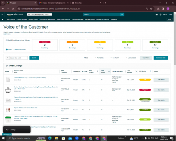The width and height of the screenshot is (176, 141).
Task: Bookmark this page with the star icon
Action: tap(151, 9)
